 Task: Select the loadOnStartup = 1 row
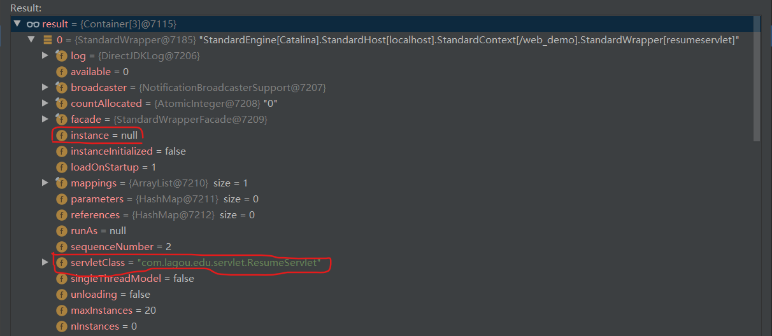point(381,167)
